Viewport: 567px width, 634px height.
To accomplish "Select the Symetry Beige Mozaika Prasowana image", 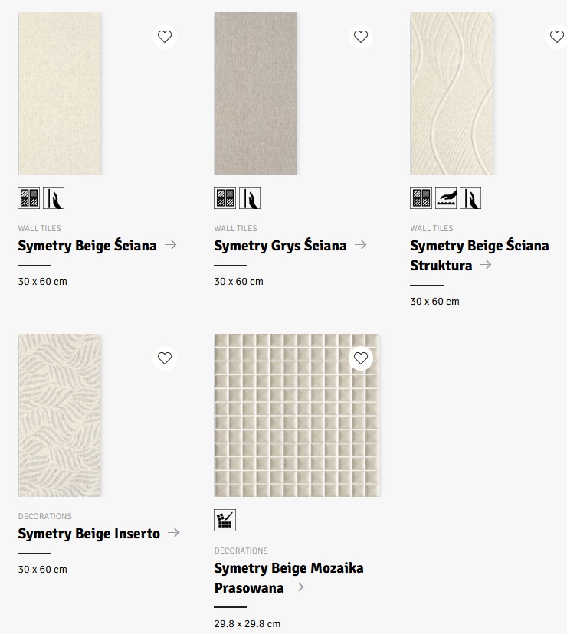I will pyautogui.click(x=297, y=415).
